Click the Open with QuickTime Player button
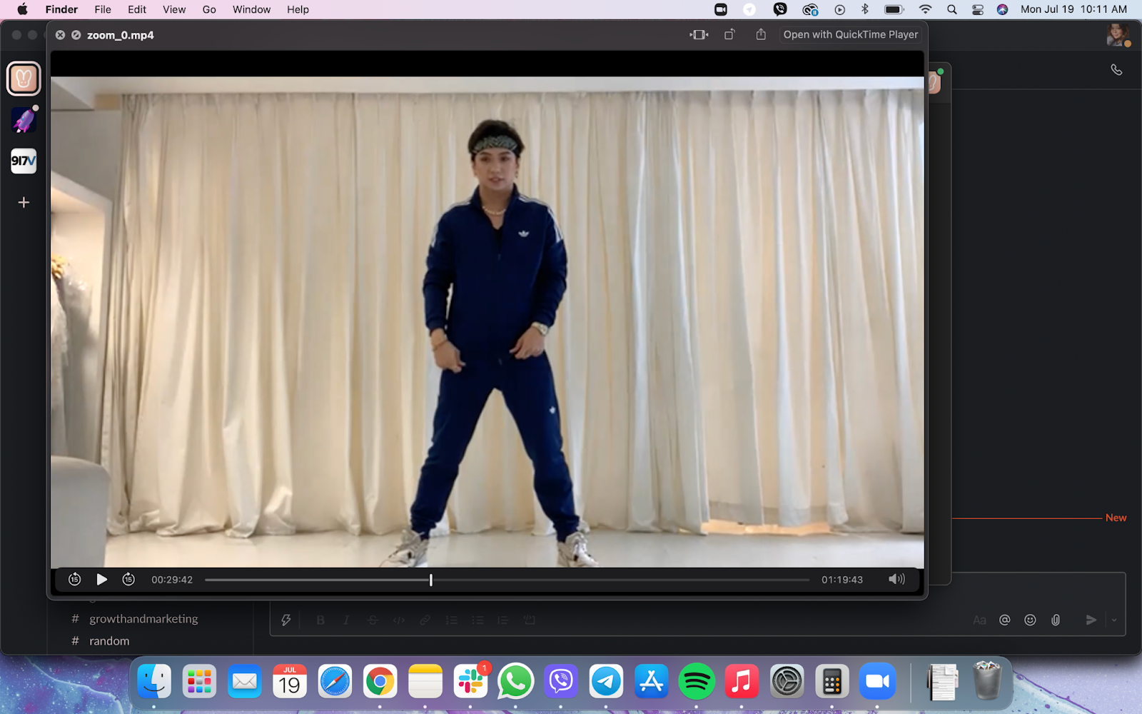 (851, 34)
